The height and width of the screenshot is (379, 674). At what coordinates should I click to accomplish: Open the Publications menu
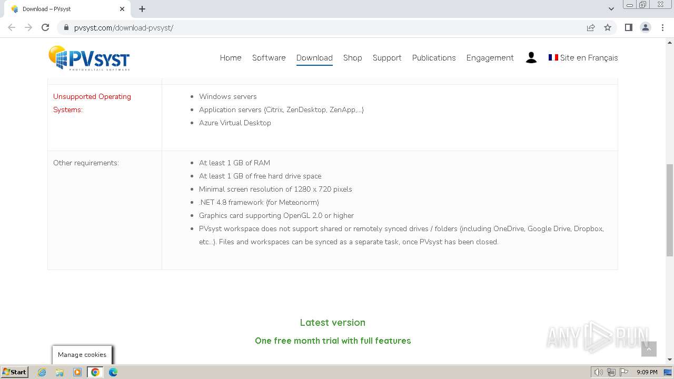point(434,58)
